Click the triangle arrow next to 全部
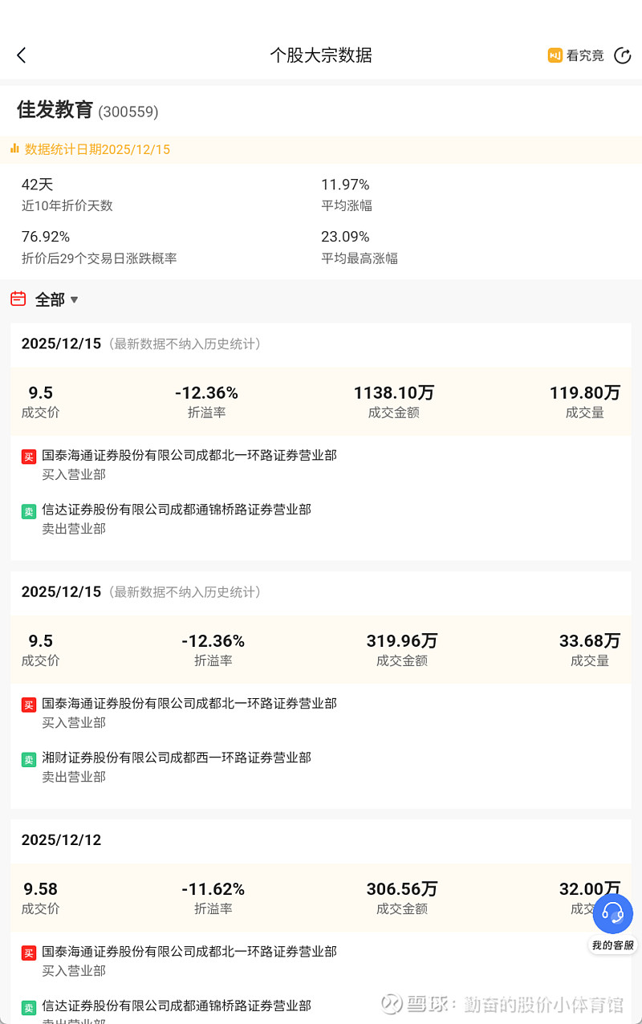Image resolution: width=642 pixels, height=1024 pixels. click(x=75, y=300)
